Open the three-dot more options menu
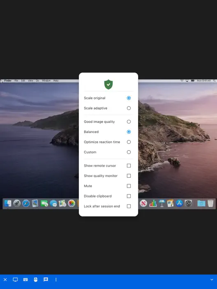The width and height of the screenshot is (217, 289). coord(56,280)
